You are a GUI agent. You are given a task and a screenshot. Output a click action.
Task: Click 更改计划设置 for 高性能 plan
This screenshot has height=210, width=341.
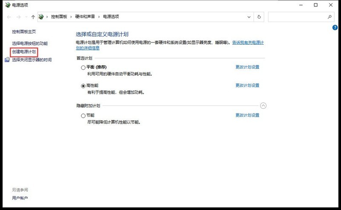point(247,85)
